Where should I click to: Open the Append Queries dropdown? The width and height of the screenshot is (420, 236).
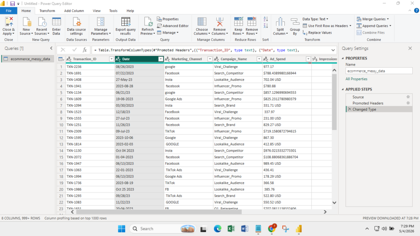click(x=374, y=26)
